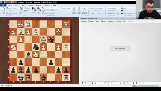Click the black queen on d8

pyautogui.click(x=43, y=77)
